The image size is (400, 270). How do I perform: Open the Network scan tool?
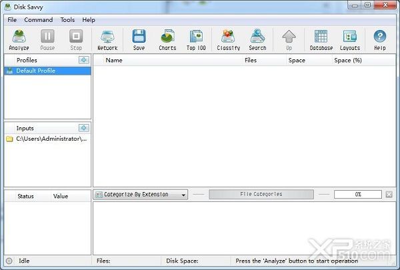point(107,40)
